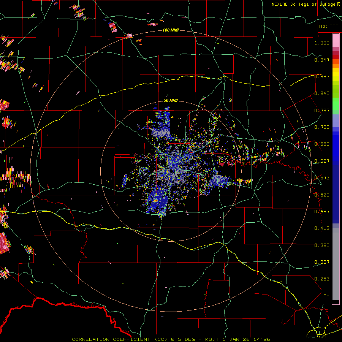This screenshot has width=342, height=342.
Task: Click the 0.733 scale value
Action: 322,127
